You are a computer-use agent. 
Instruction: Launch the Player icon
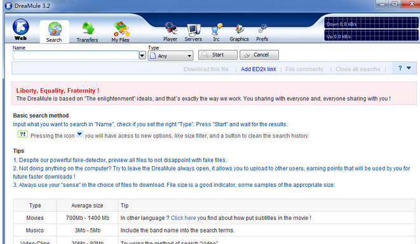point(171,29)
